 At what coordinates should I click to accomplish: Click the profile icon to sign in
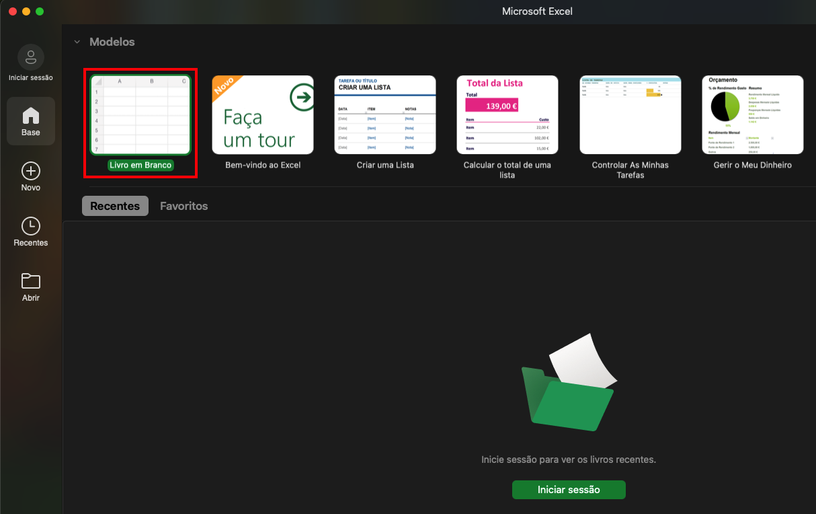(x=30, y=57)
